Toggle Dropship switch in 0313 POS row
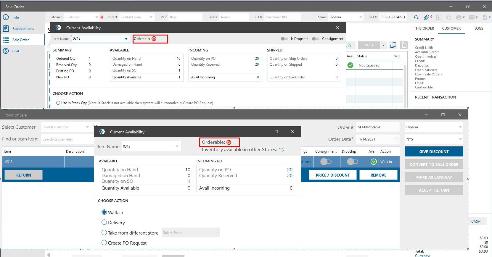The image size is (492, 257). click(x=353, y=162)
